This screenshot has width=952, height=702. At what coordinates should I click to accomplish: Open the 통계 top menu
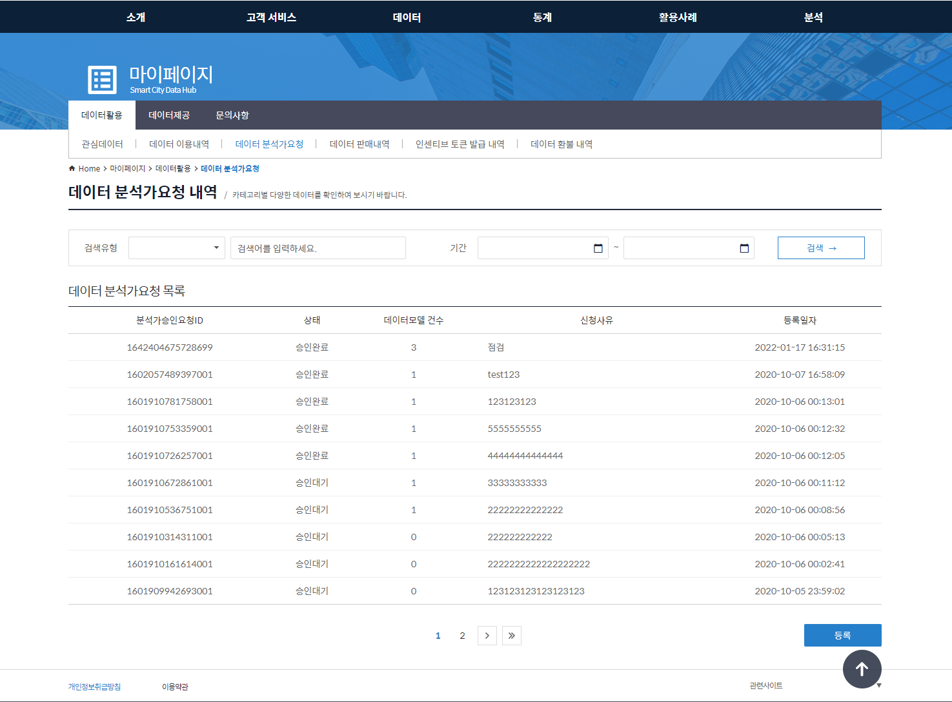coord(542,17)
